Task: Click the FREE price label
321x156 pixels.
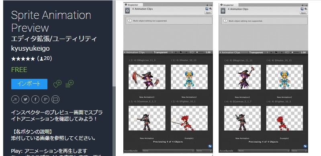Action: 19,70
